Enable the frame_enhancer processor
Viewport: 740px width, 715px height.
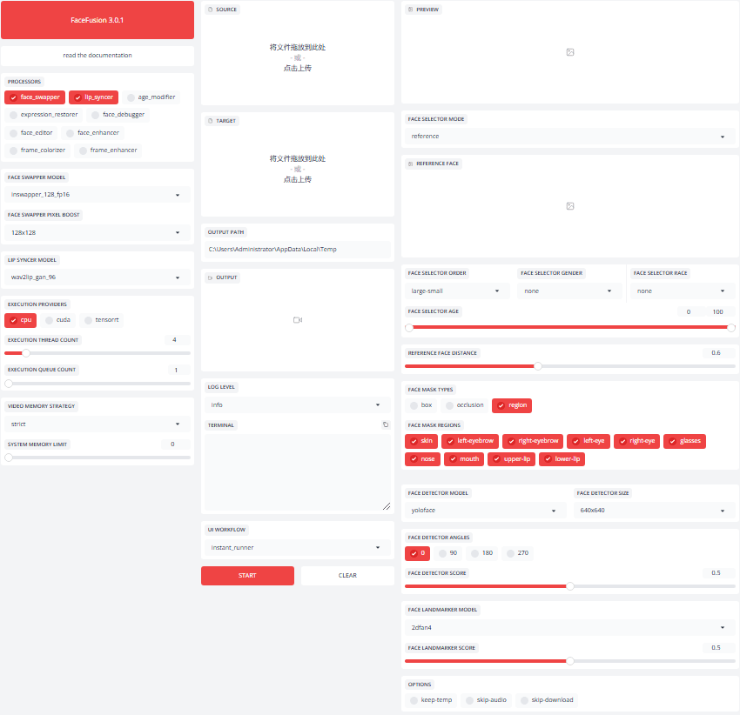click(x=108, y=150)
